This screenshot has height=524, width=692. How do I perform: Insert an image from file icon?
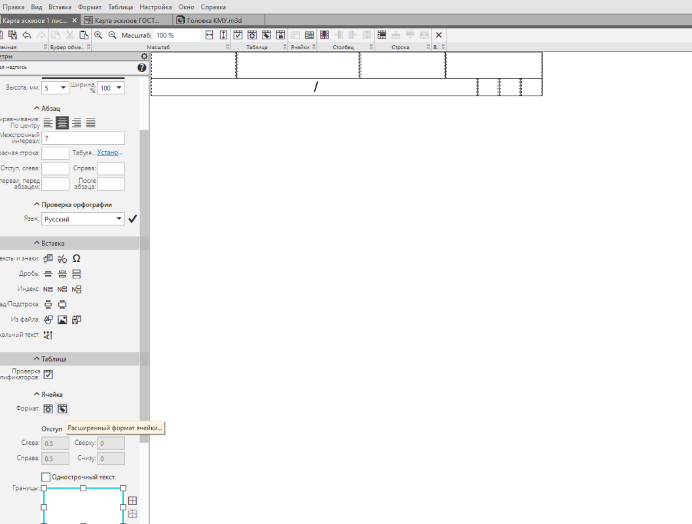pos(62,320)
